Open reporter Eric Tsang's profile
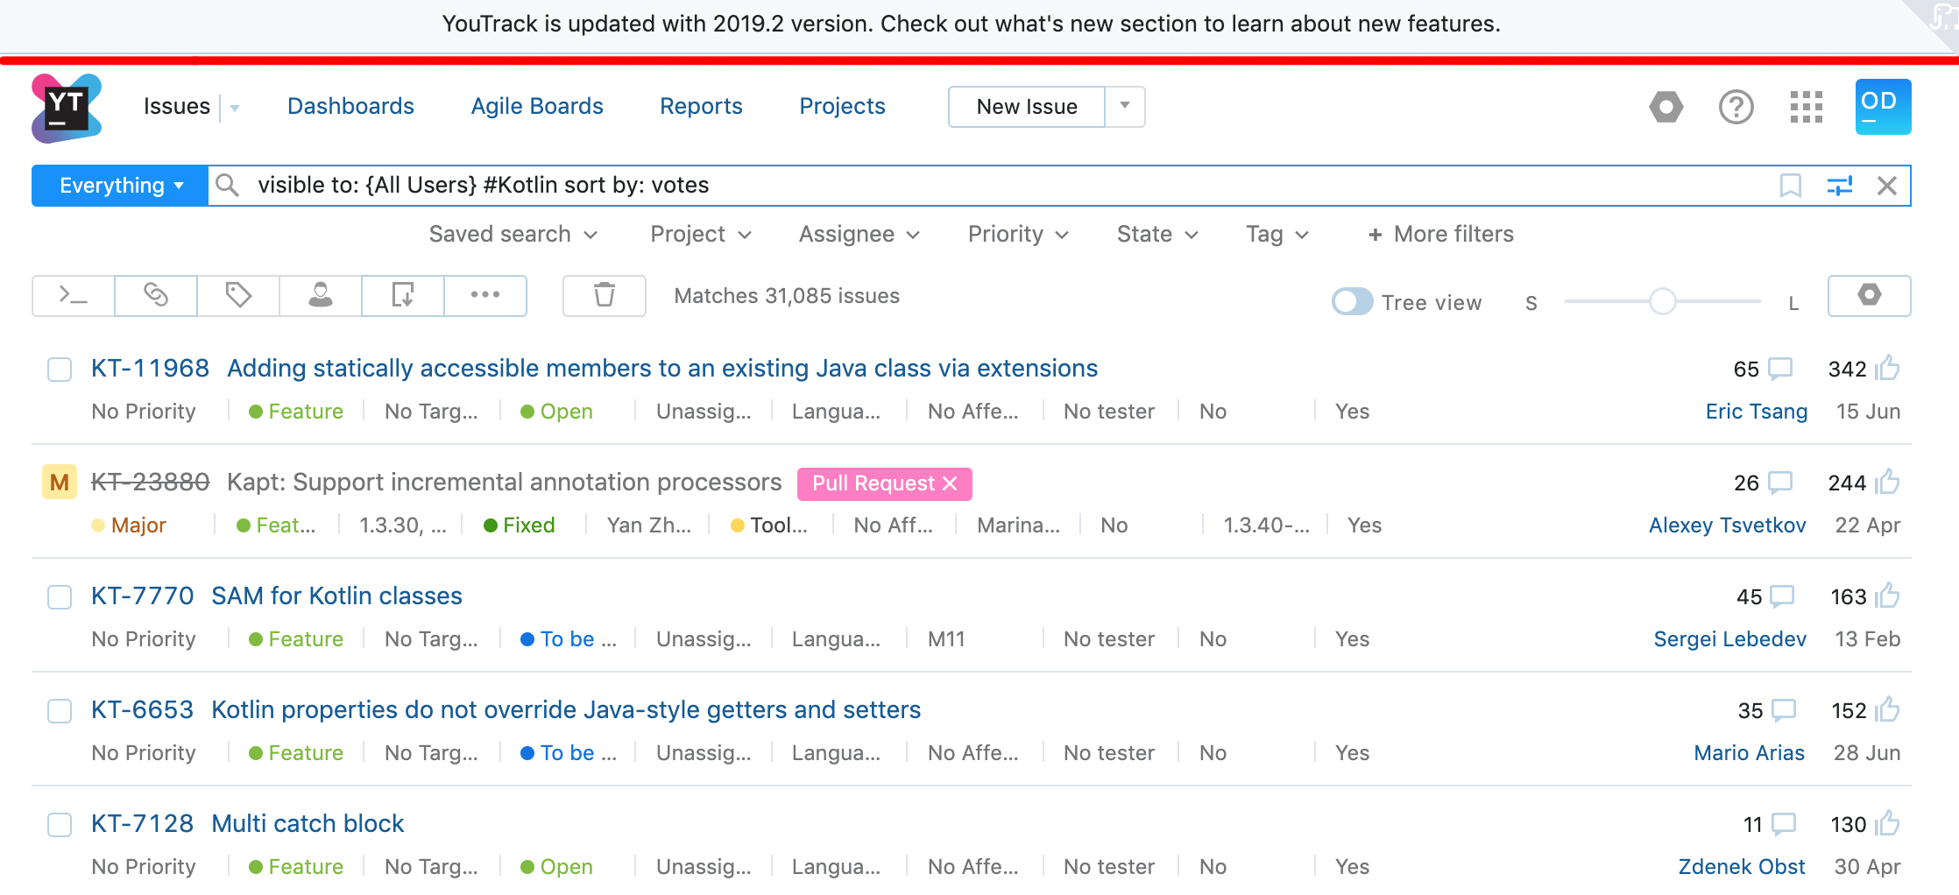The height and width of the screenshot is (895, 1959). tap(1757, 412)
